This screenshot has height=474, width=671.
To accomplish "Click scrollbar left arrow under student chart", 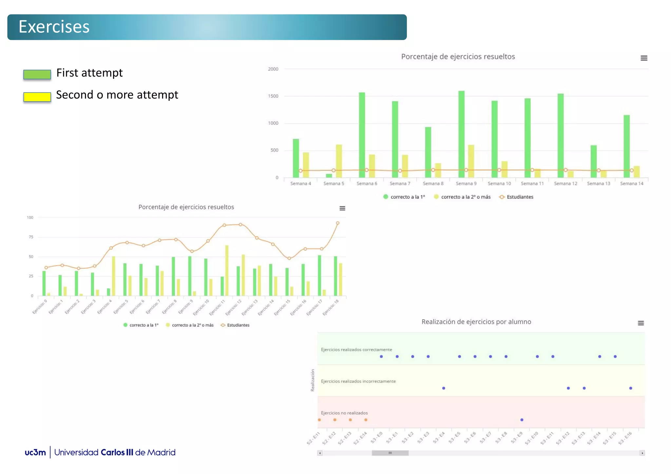I will pos(320,453).
